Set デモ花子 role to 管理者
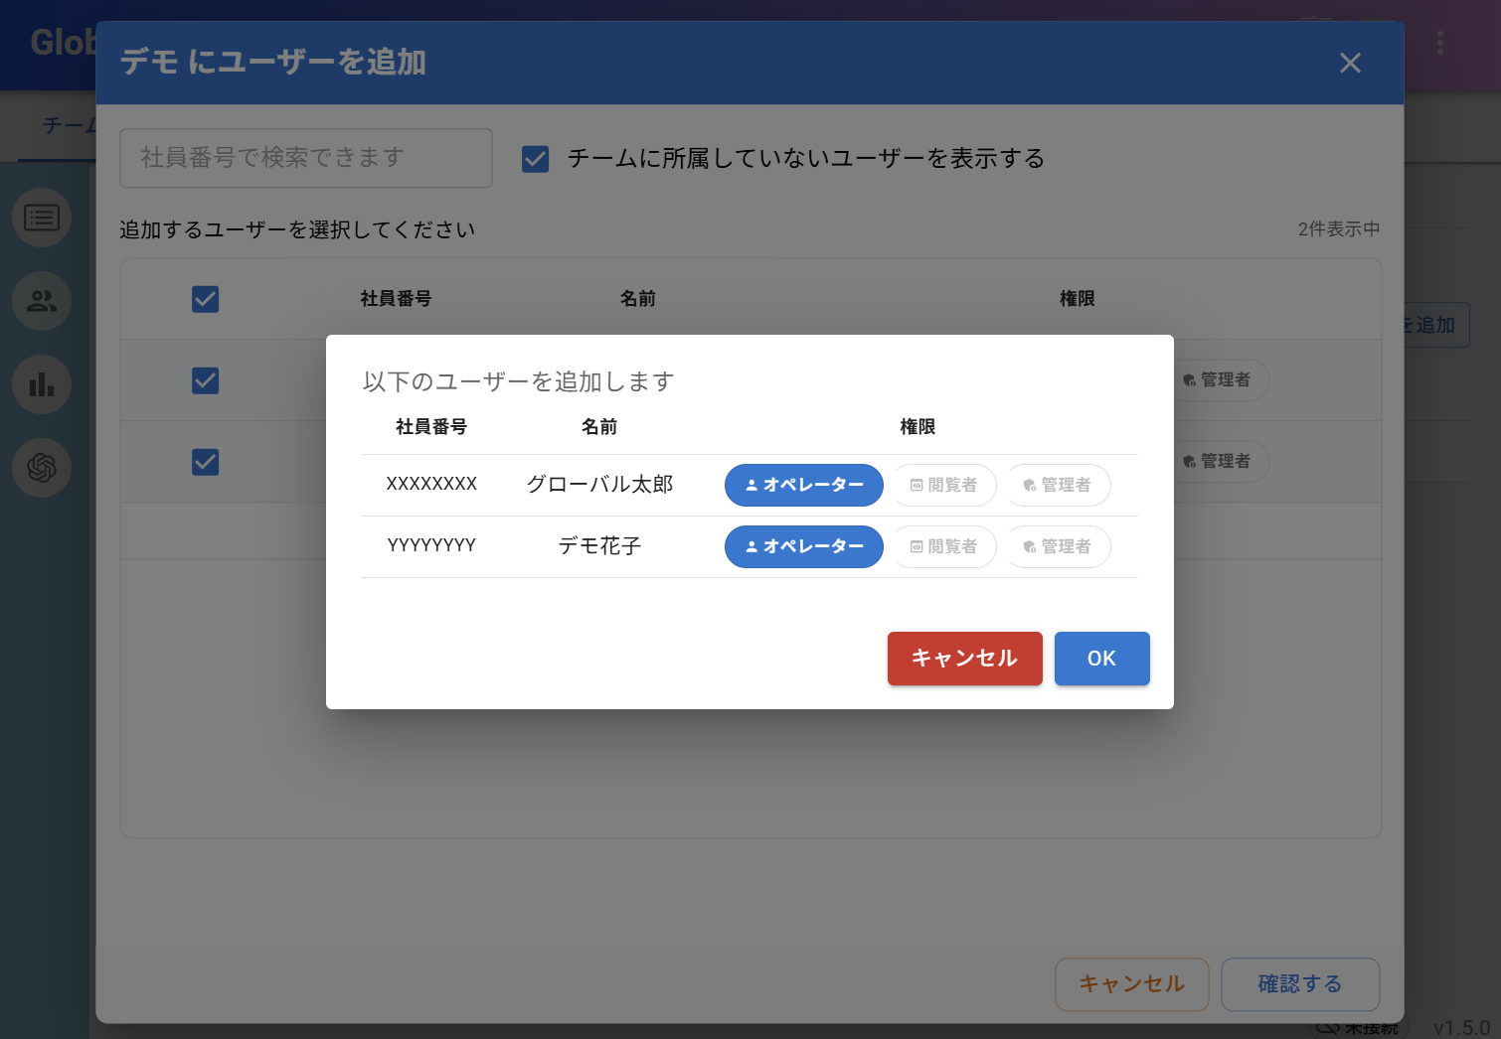The height and width of the screenshot is (1039, 1501). (x=1058, y=546)
